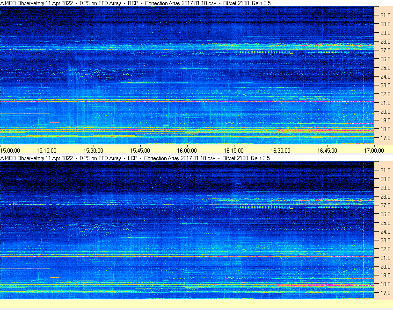The width and height of the screenshot is (393, 310).
Task: Select the 17:00:00 time axis label
Action: (374, 151)
